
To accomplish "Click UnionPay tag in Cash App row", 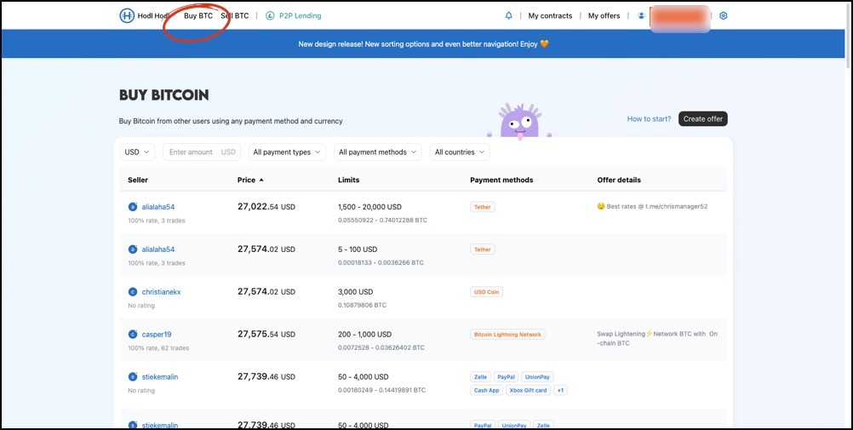I will [x=537, y=376].
